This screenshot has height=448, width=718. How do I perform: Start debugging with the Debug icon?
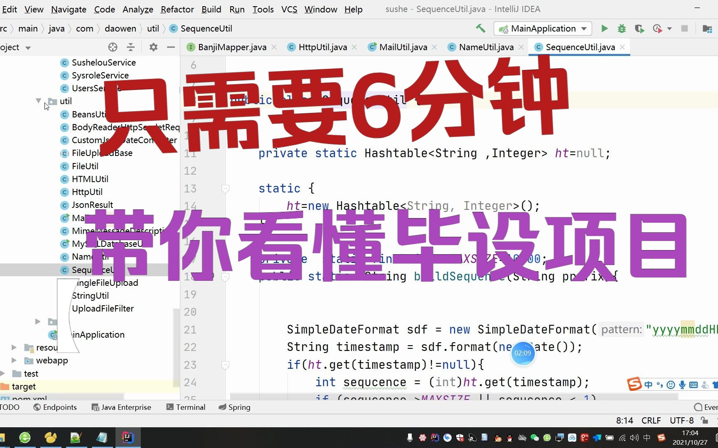pos(622,28)
